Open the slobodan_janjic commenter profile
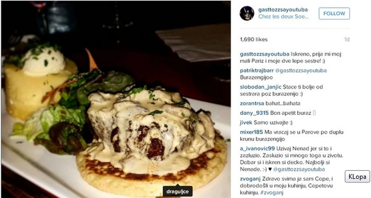 click(261, 87)
